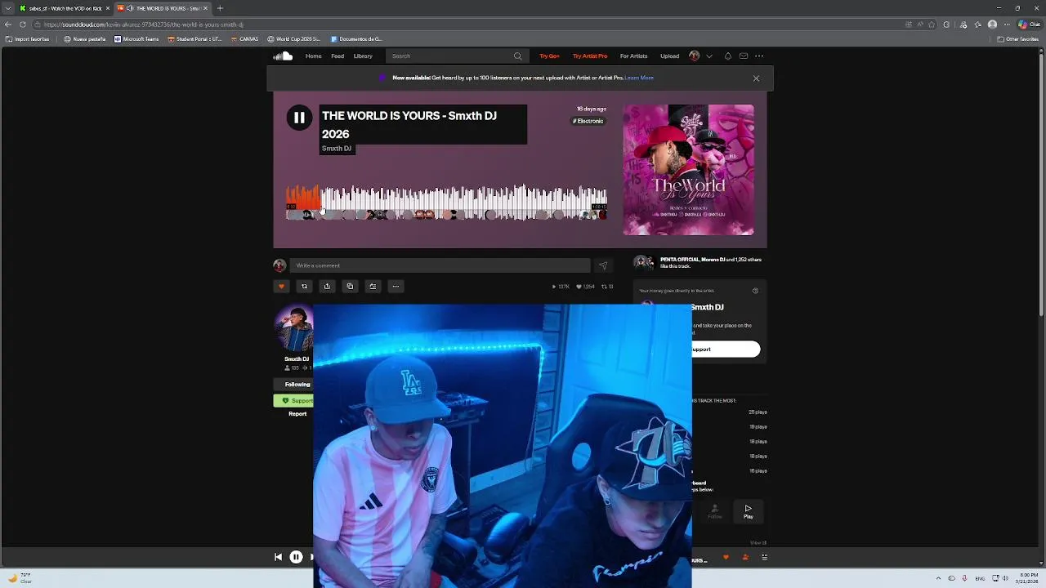Toggle like heart in bottom player

726,558
